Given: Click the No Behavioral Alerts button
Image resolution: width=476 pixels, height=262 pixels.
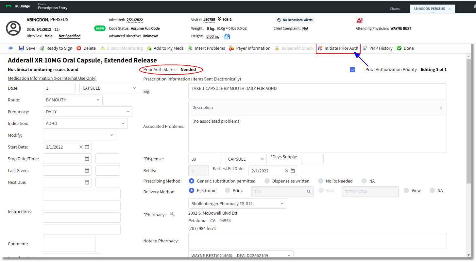Looking at the screenshot, I should point(295,20).
